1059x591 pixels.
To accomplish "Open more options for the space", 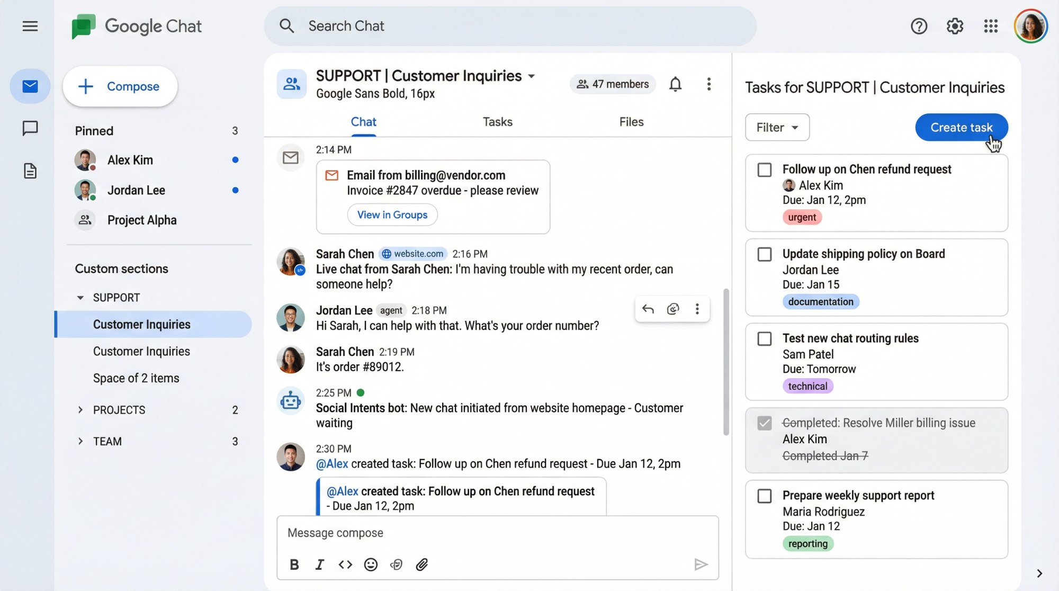I will click(x=709, y=84).
